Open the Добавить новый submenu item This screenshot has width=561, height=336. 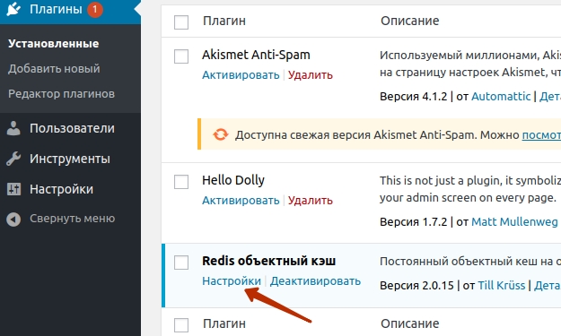pyautogui.click(x=54, y=69)
